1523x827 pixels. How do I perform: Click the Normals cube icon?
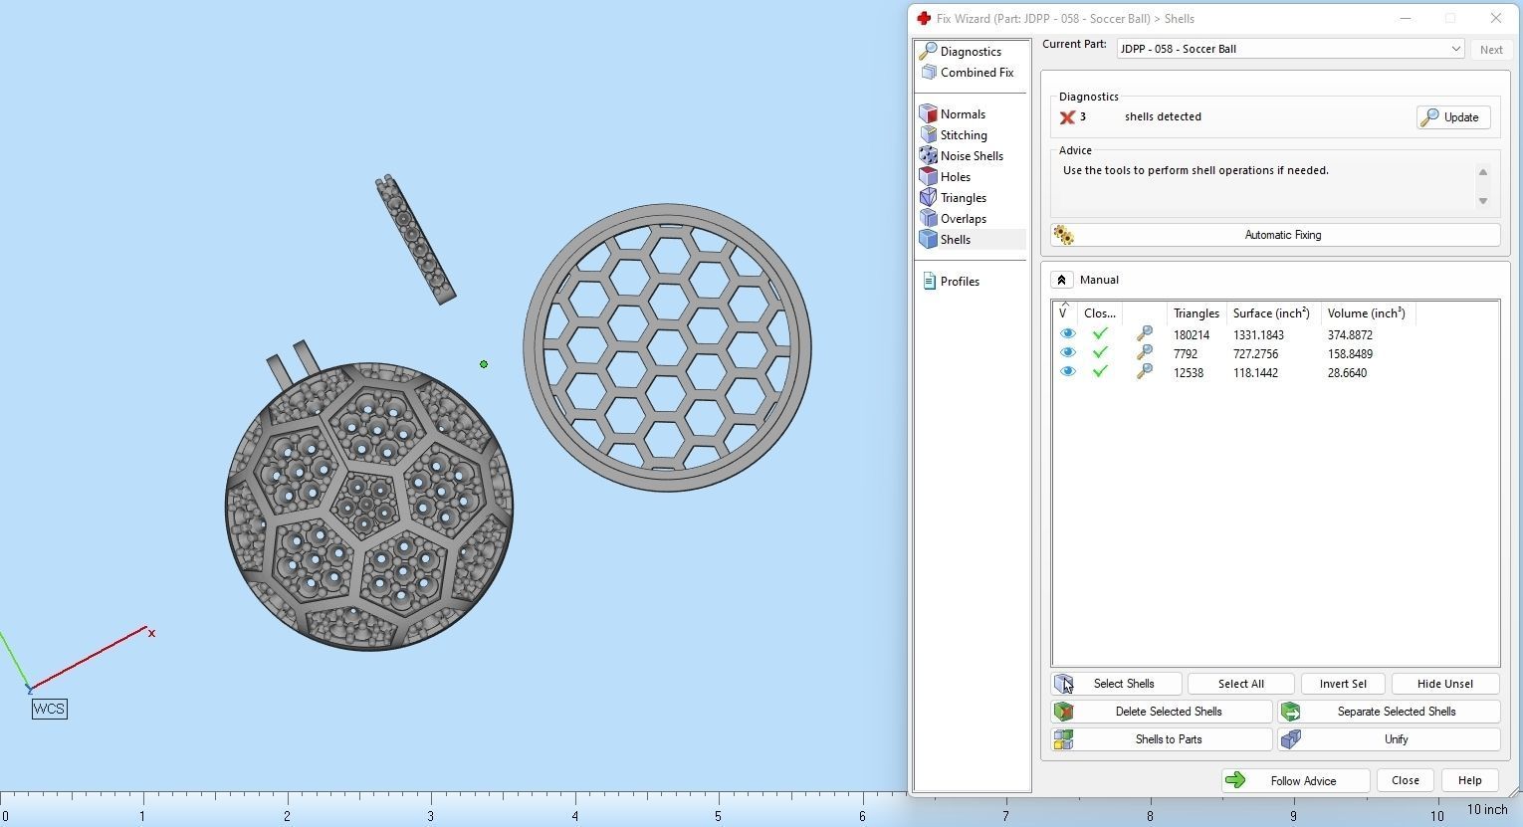(928, 114)
